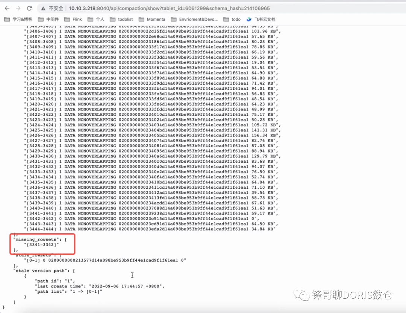Viewport: 406px width, 313px height.
Task: Click the not-secure warning icon
Action: tap(43, 9)
